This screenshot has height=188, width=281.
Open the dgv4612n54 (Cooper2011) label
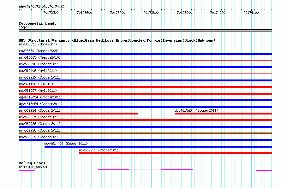pos(41,97)
